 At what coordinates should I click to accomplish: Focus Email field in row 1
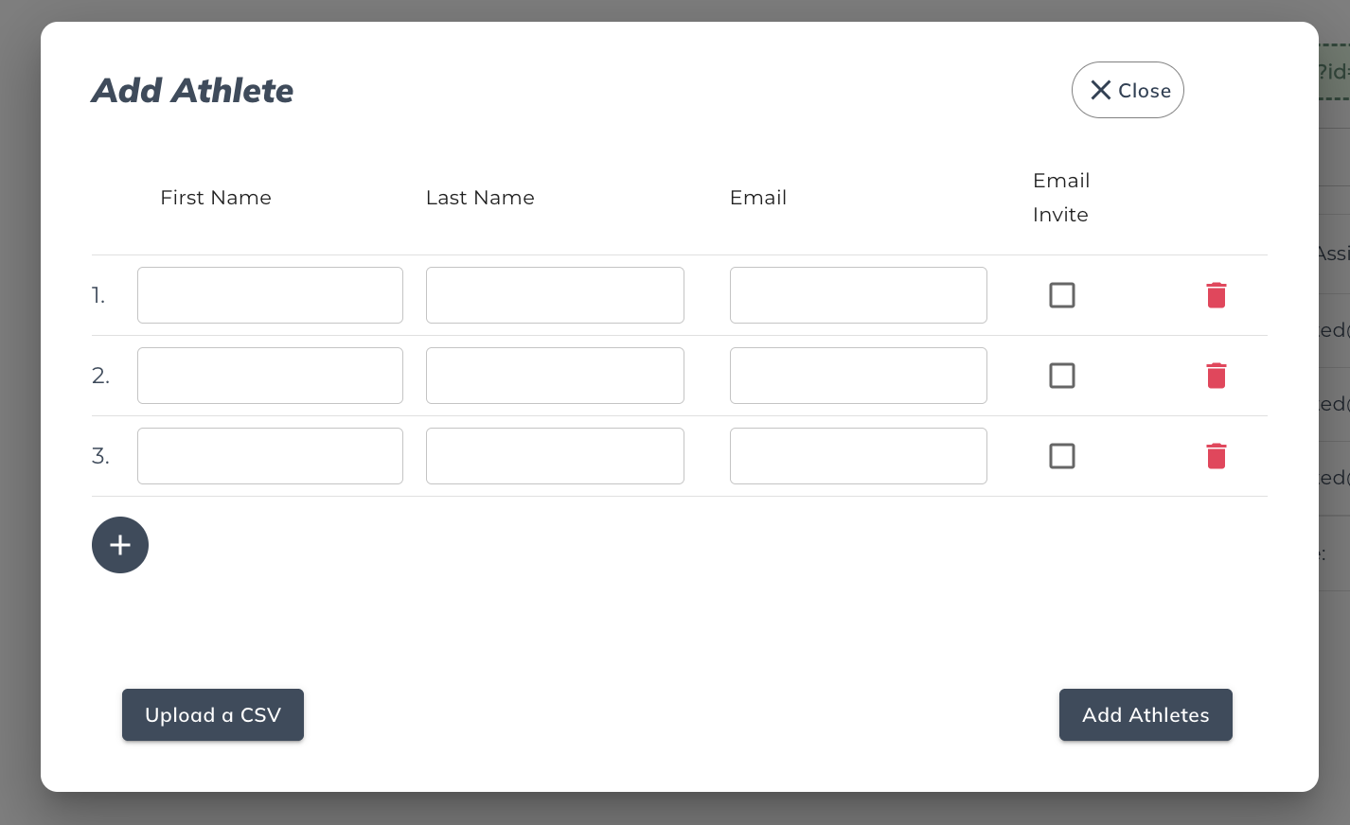[858, 295]
